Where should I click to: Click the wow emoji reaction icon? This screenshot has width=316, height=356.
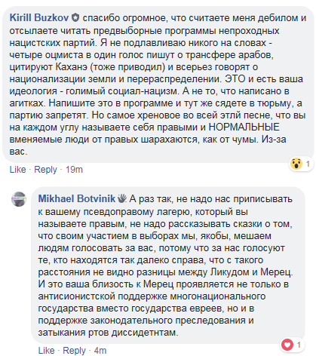pos(296,164)
